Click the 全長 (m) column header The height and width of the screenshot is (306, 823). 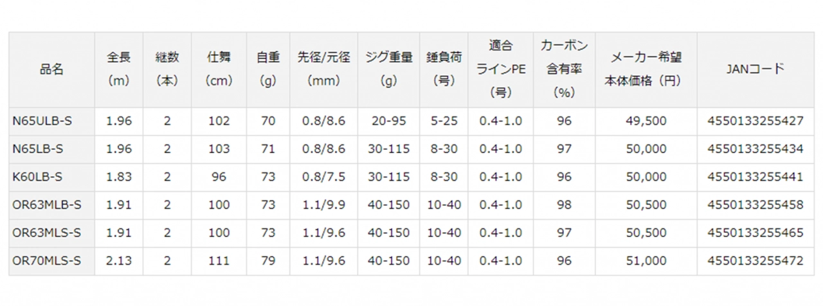(119, 69)
